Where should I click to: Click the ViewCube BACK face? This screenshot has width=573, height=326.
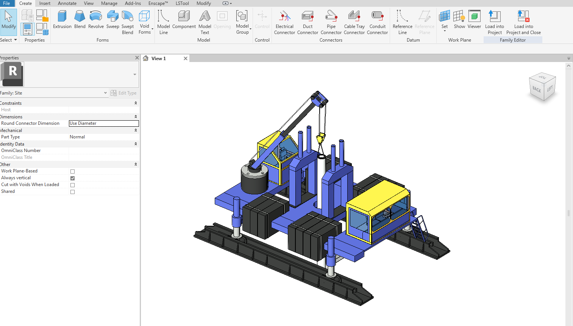537,90
